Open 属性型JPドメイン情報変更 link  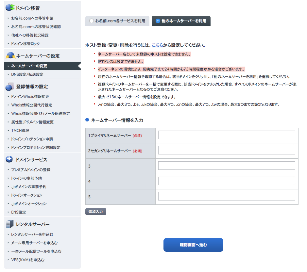(32, 122)
